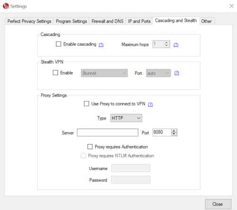Open the help link beside Maximum hops
The width and height of the screenshot is (237, 210).
(x=176, y=45)
